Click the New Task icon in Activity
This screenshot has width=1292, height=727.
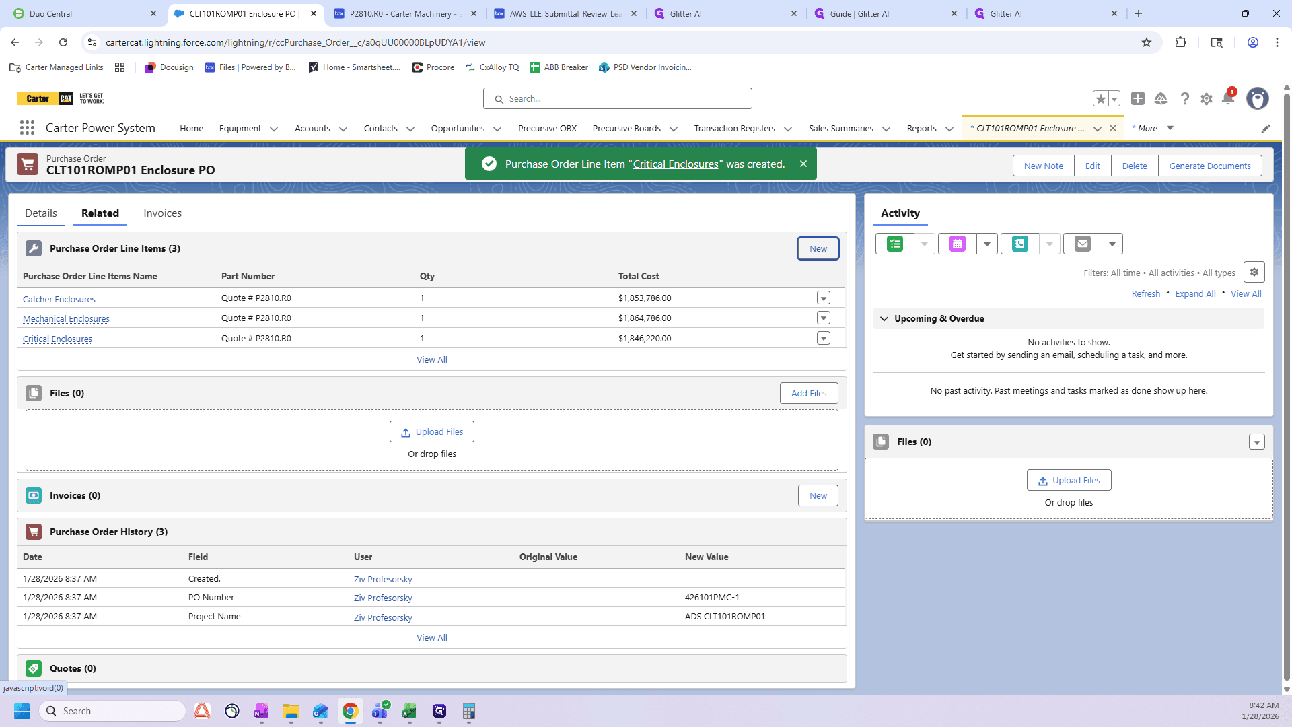point(895,244)
